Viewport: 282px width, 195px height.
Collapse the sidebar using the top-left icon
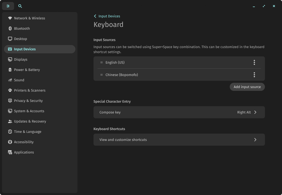[8, 6]
